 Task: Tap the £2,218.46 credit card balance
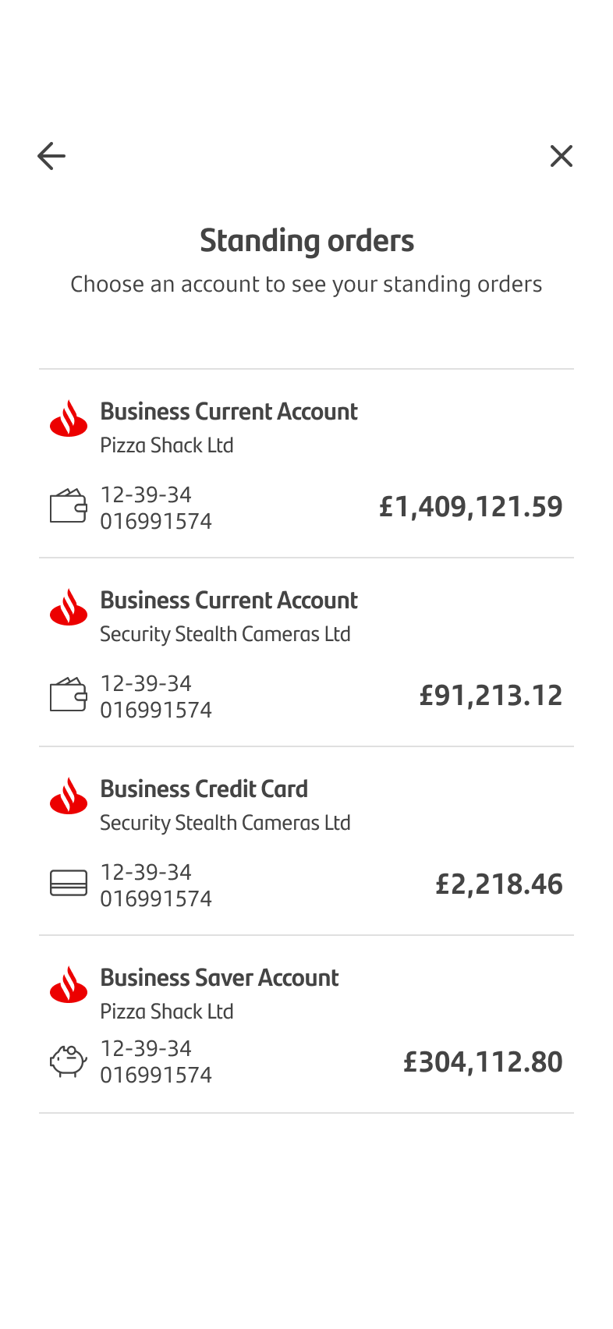(x=498, y=884)
